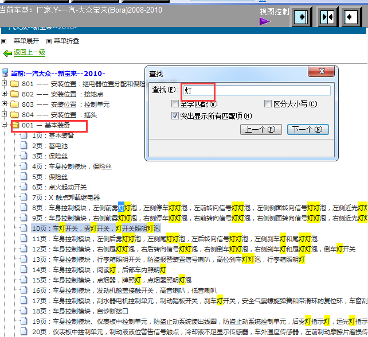This screenshot has width=368, height=337.
Task: Click the right-arrow view control button
Action: [301, 17]
